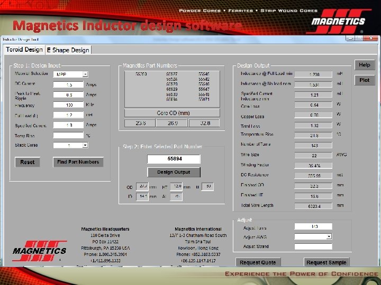Click the DC Current input field
Viewport: 381px width, 285px height.
(68, 84)
